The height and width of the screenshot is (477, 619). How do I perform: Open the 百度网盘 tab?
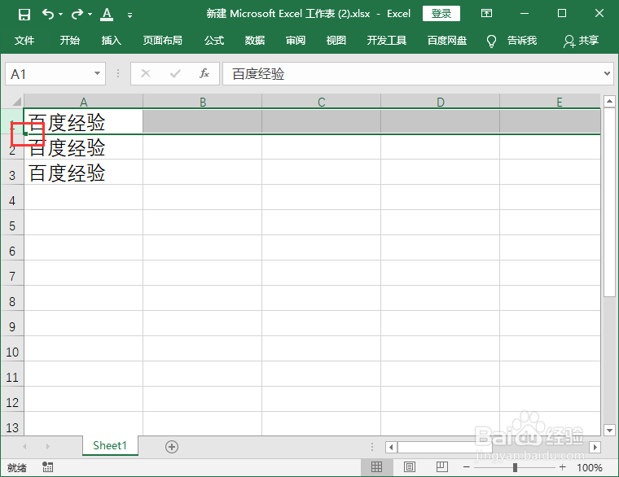447,40
